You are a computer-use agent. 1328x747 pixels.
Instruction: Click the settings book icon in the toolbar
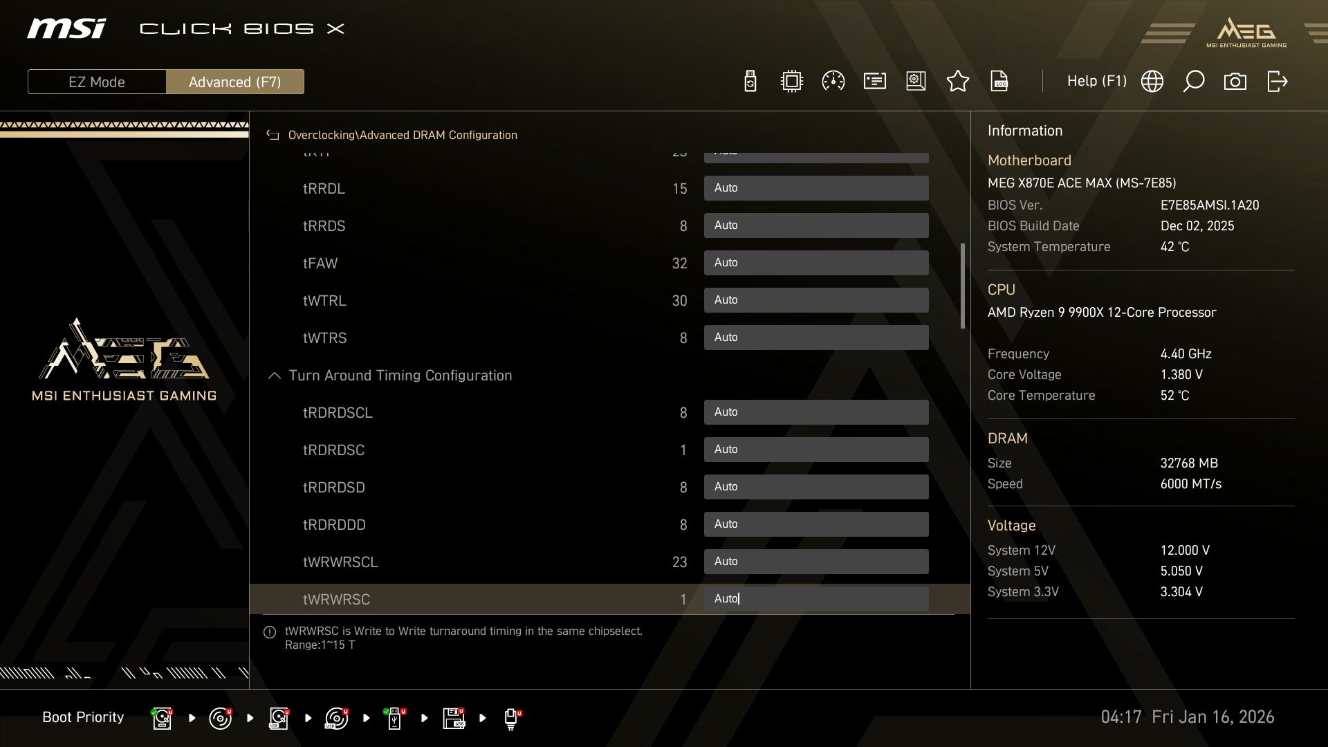(916, 81)
